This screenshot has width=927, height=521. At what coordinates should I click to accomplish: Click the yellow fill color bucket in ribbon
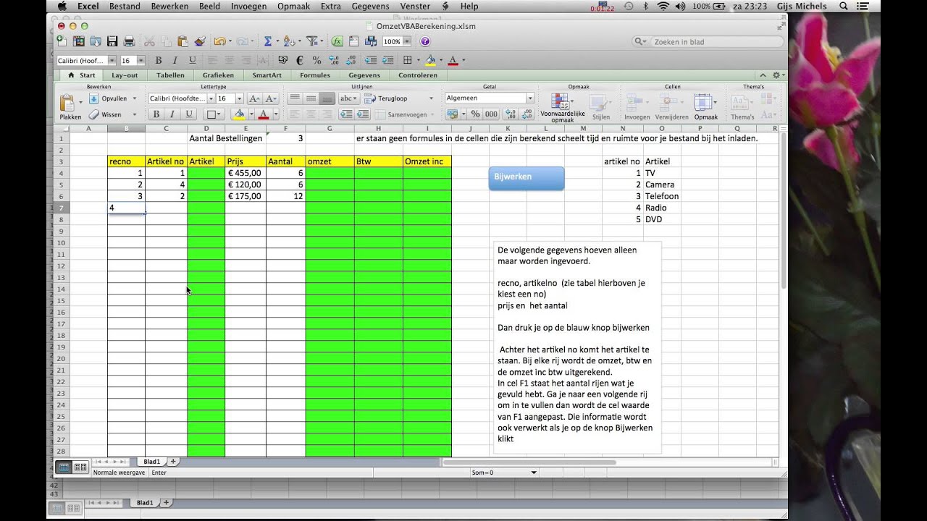tap(238, 114)
